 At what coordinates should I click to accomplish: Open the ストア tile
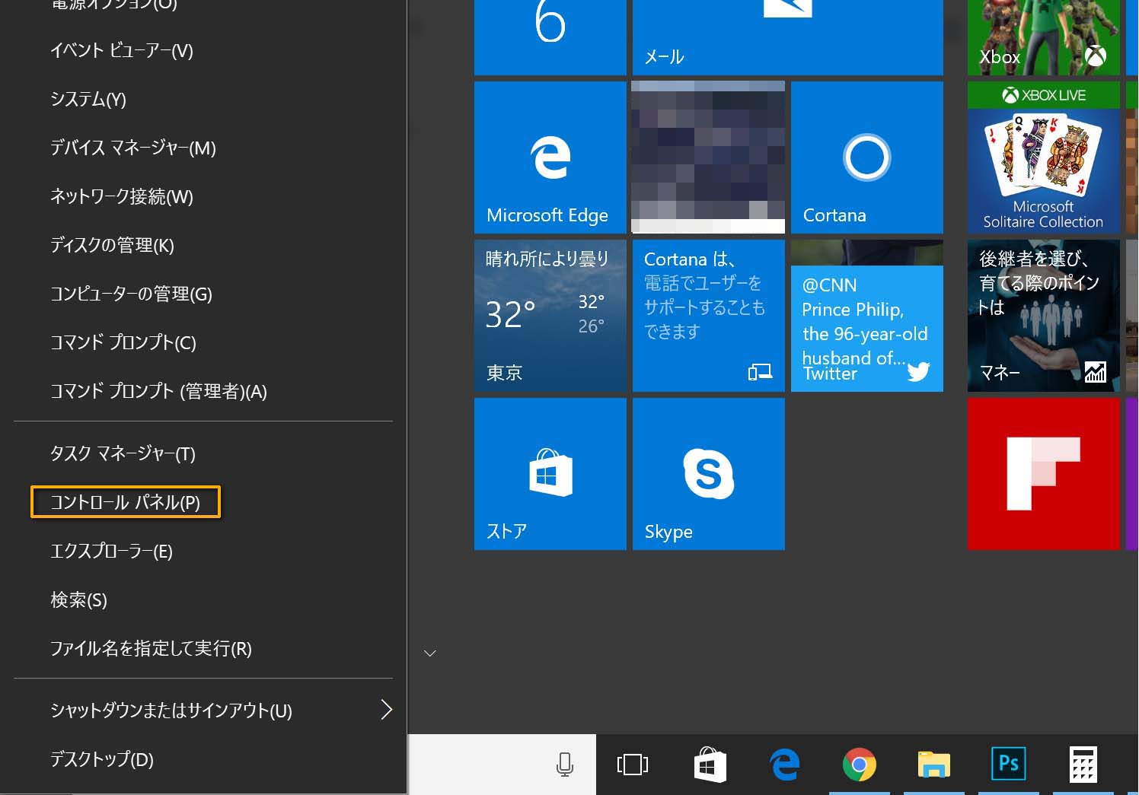coord(550,474)
